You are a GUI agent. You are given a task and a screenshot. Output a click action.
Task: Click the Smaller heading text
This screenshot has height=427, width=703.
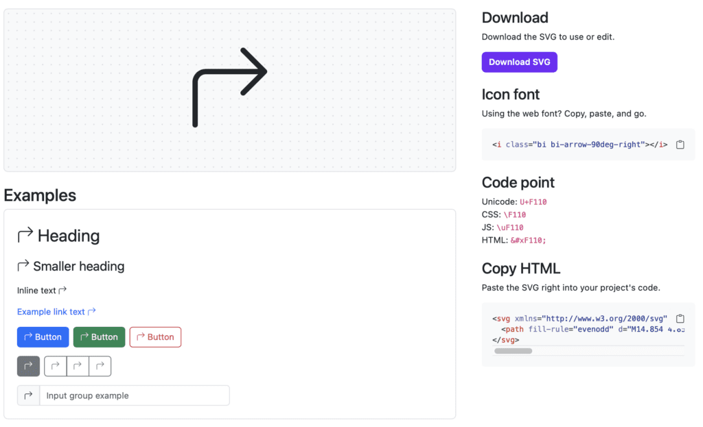[x=79, y=267]
